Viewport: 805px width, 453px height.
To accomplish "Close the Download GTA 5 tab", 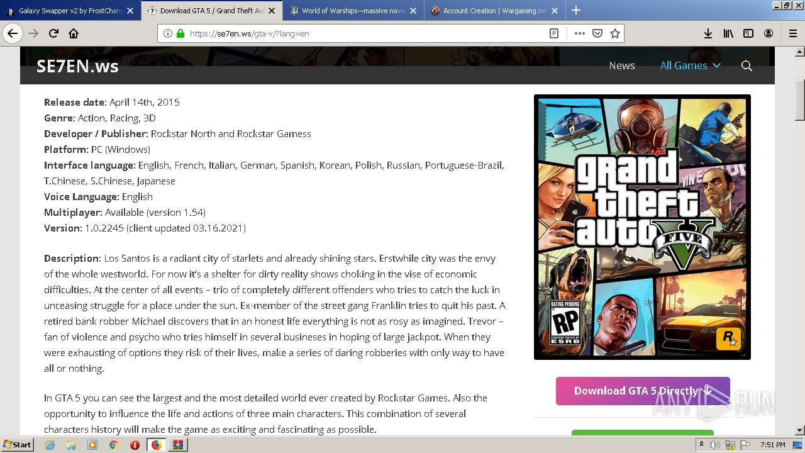I will (x=271, y=11).
